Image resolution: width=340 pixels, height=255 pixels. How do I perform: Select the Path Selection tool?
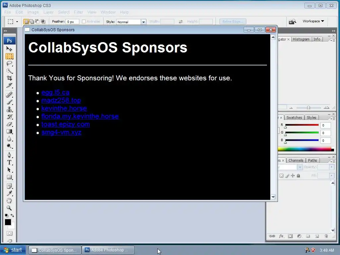click(x=9, y=170)
